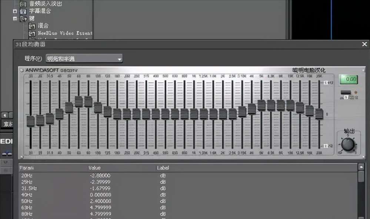The width and height of the screenshot is (370, 219).
Task: Click the left scroll arrow beside the effect panel
Action: 4,115
